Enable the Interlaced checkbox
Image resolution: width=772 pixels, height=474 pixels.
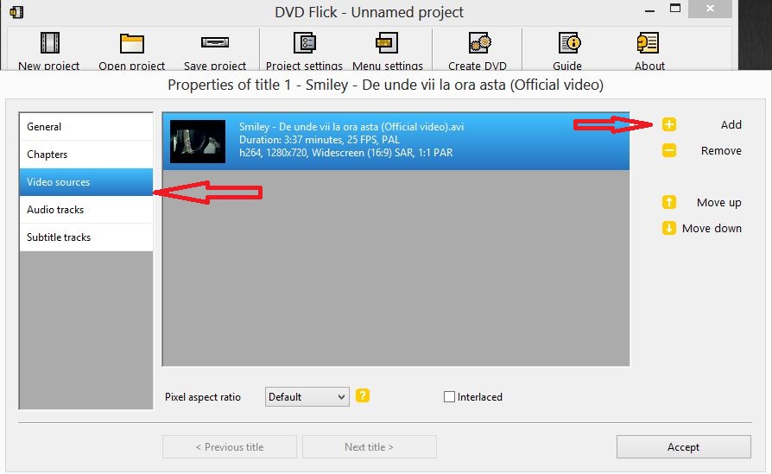click(449, 397)
